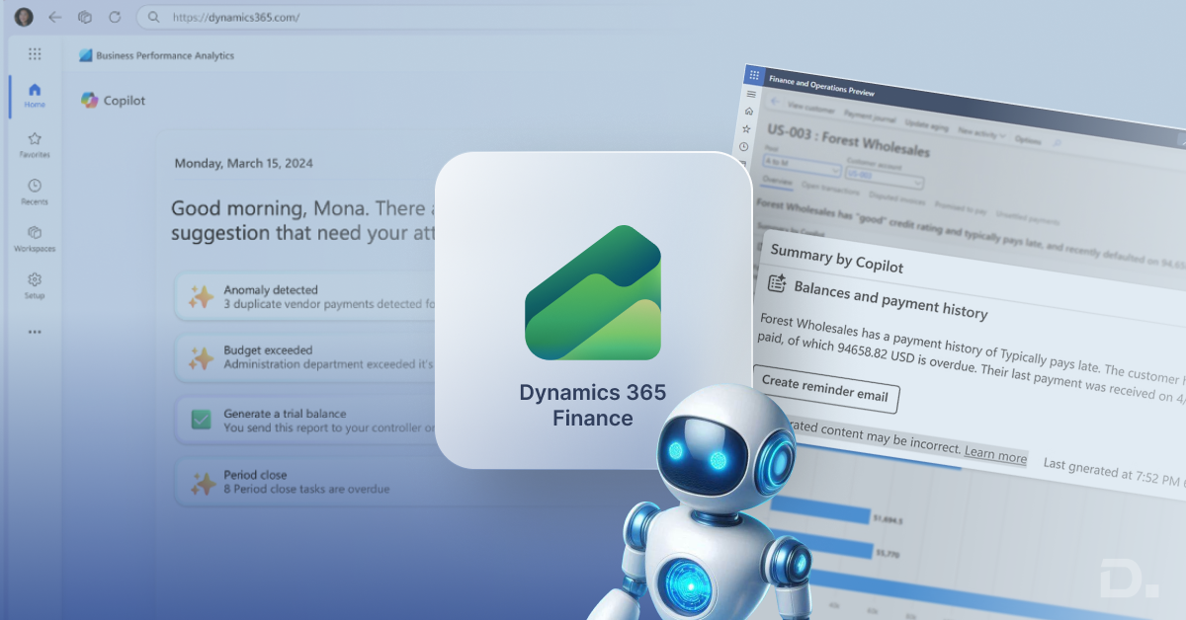The width and height of the screenshot is (1186, 620).
Task: Toggle the hamburger menu in Finance and Operations
Action: pyautogui.click(x=751, y=94)
